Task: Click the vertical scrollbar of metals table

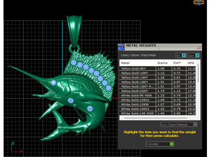Action: coord(198,73)
